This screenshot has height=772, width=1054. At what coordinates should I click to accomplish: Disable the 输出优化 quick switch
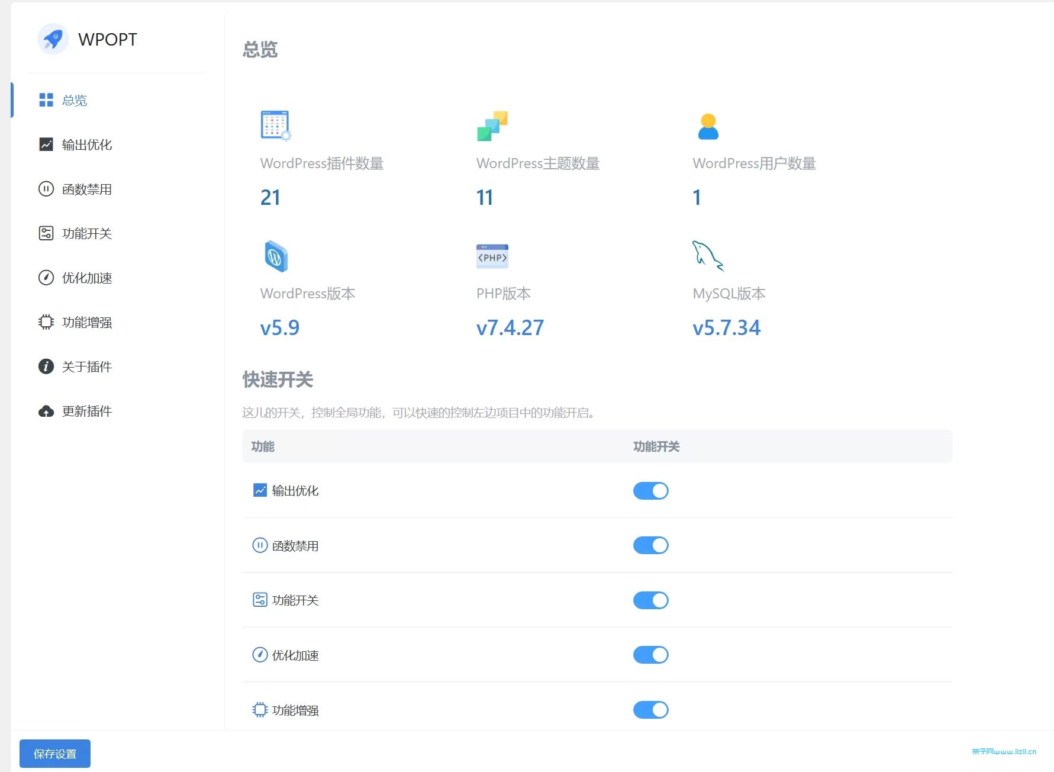click(650, 490)
